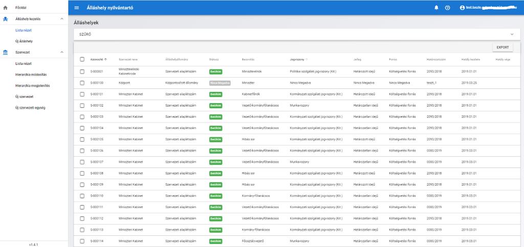Screen dimensions: 524x247
Task: Click the Miniszter cell in row S-000100
Action: click(248, 83)
